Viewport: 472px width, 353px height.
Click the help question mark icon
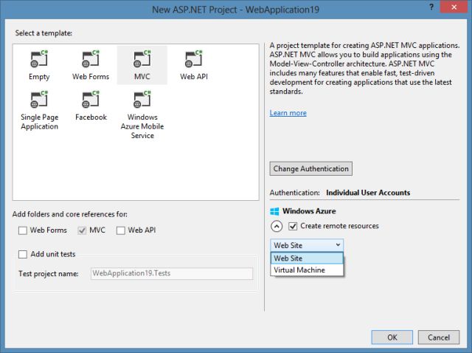[x=431, y=7]
